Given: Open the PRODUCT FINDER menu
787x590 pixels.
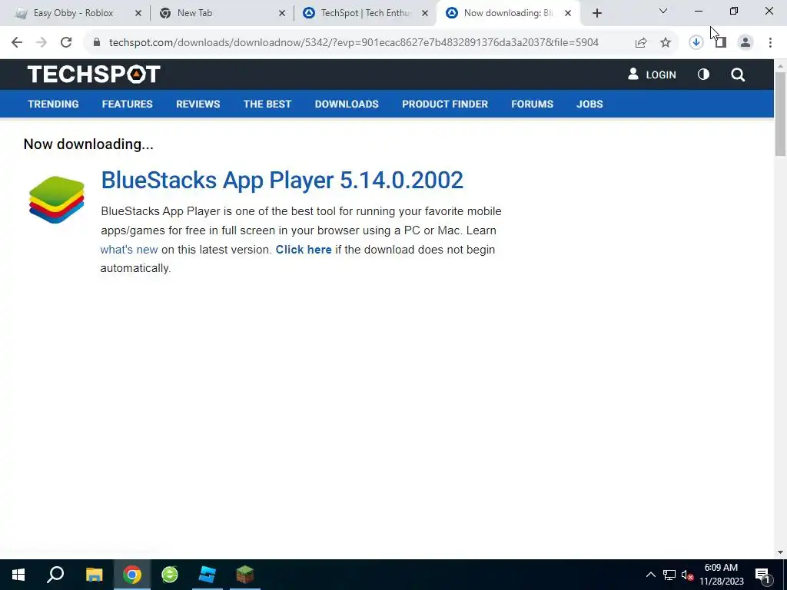Looking at the screenshot, I should point(445,104).
